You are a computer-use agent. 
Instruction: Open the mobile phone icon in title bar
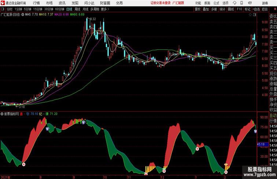point(242,3)
